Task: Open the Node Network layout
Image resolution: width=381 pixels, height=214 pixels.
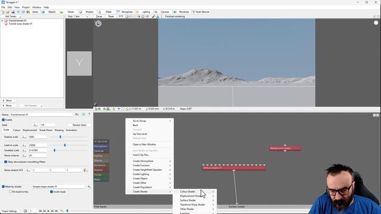Action: click(x=201, y=12)
